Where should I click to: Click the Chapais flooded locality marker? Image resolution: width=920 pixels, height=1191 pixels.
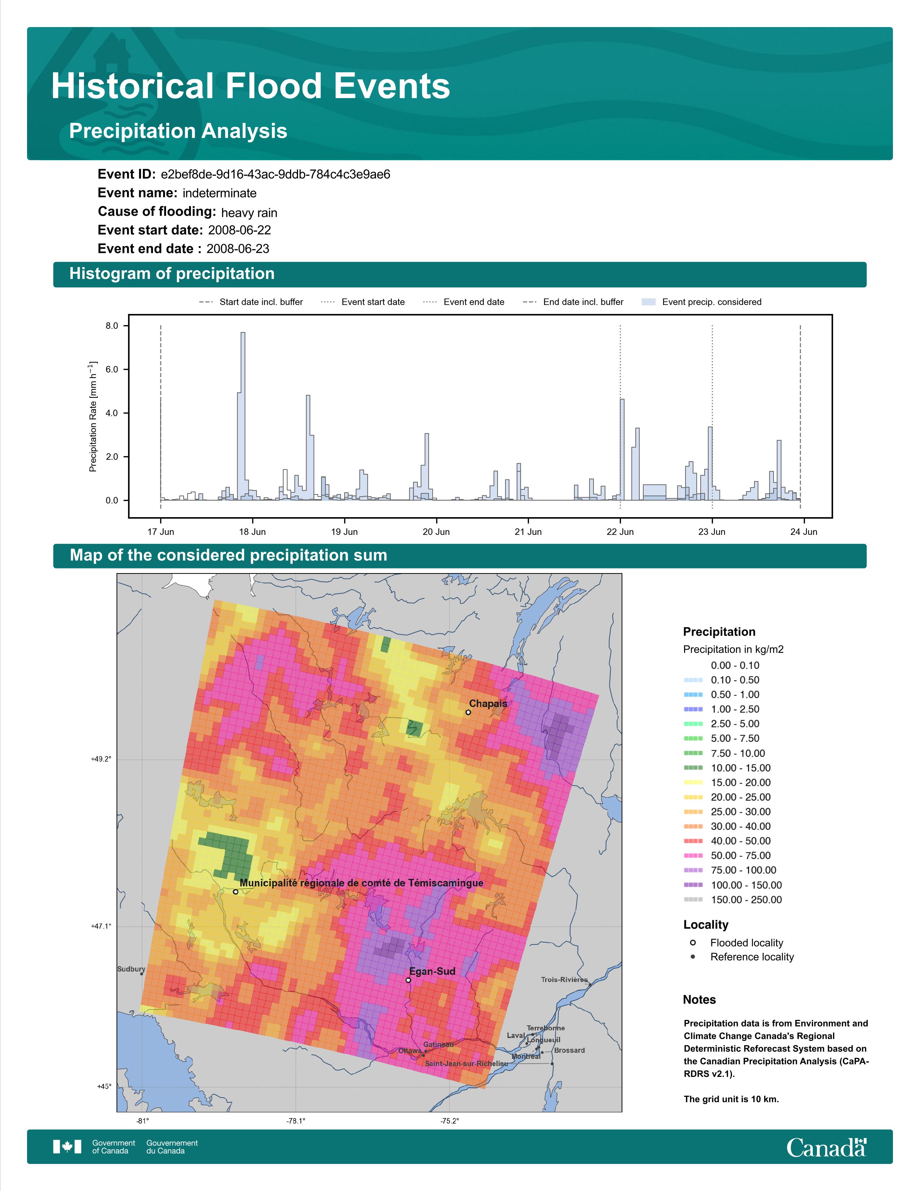tap(468, 712)
